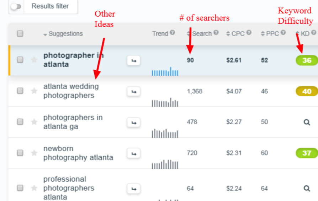
Task: Select the checkbox for photographers in atlanta ga
Action: click(20, 122)
